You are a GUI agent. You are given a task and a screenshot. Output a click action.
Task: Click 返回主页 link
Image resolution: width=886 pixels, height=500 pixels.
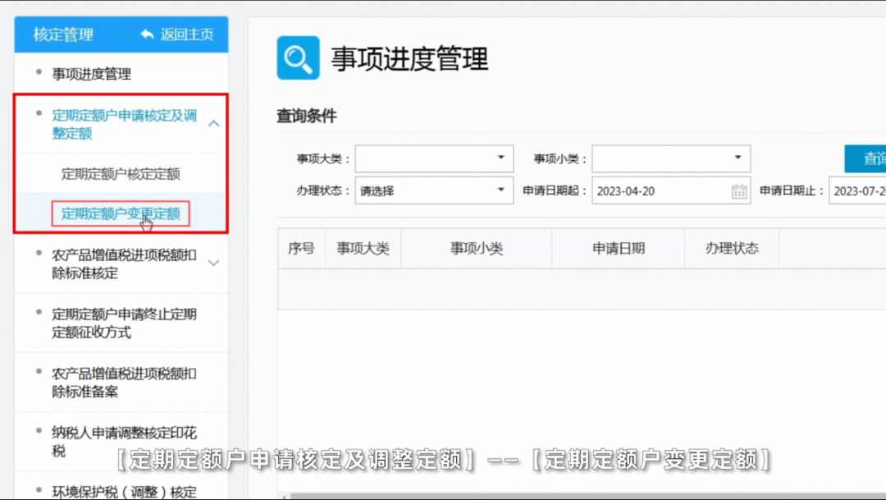click(x=186, y=34)
